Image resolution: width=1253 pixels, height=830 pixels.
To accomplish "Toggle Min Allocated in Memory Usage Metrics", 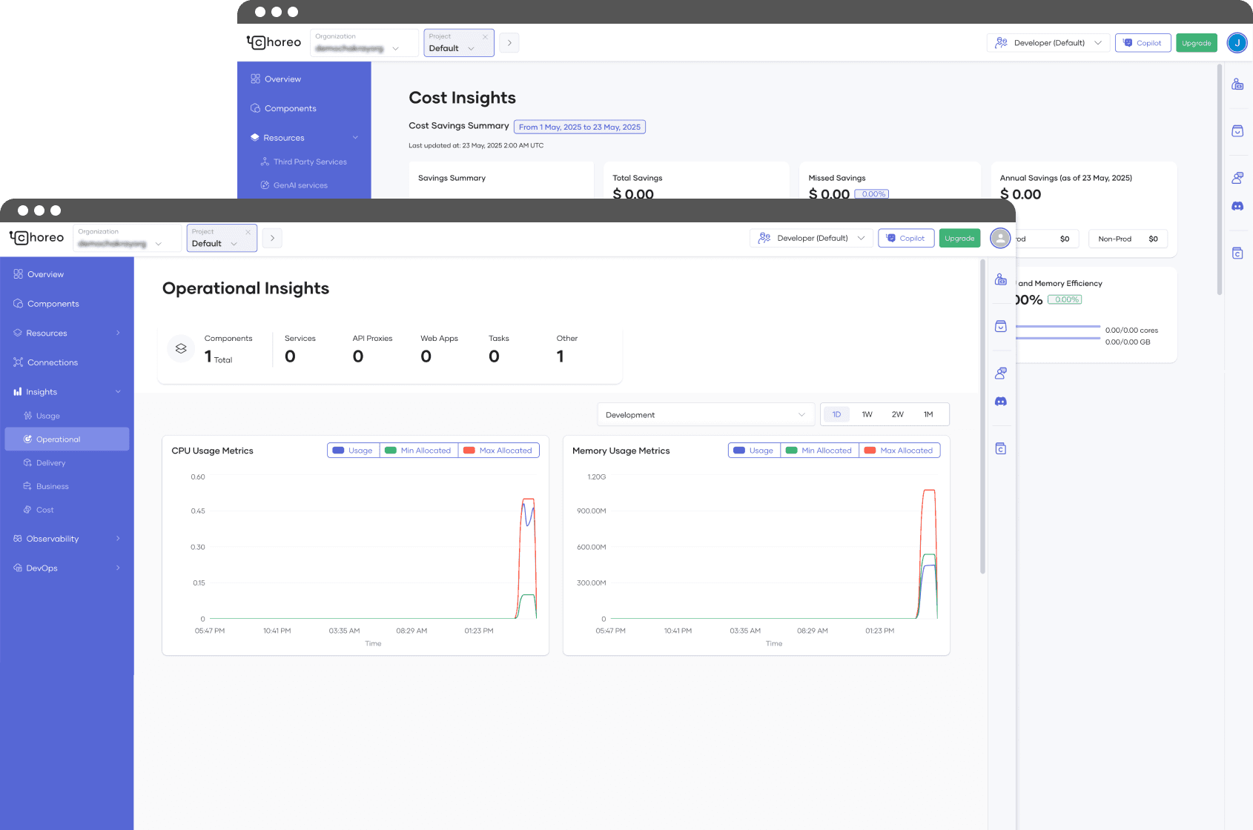I will click(x=819, y=451).
